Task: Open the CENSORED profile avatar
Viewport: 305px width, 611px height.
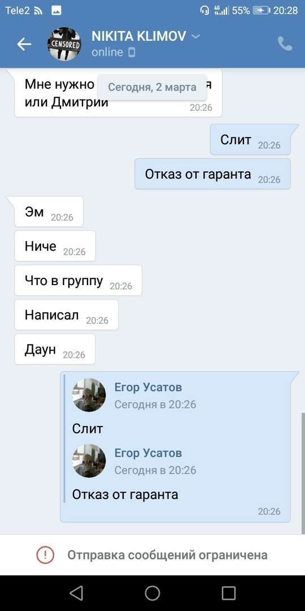Action: (x=64, y=44)
